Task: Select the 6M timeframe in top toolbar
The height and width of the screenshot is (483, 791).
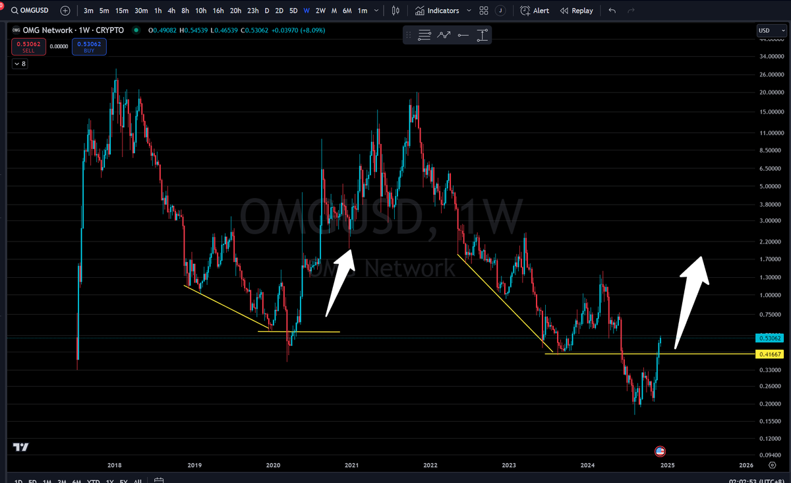Action: pos(347,11)
